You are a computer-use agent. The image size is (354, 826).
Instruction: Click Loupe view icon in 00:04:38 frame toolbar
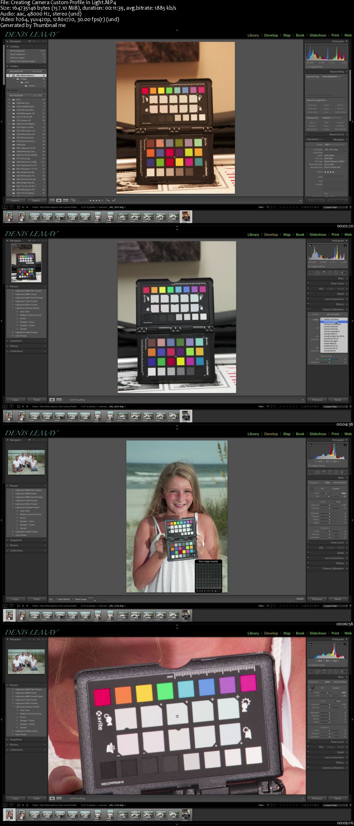52,400
